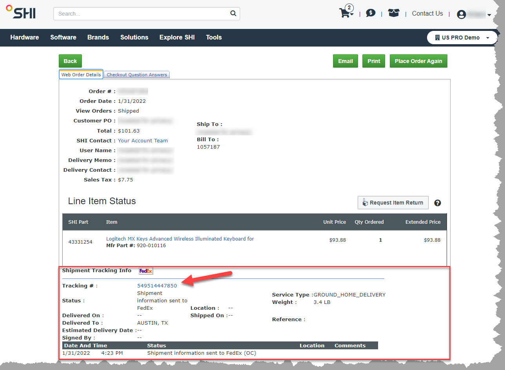Click Request Item Return button

(x=393, y=203)
